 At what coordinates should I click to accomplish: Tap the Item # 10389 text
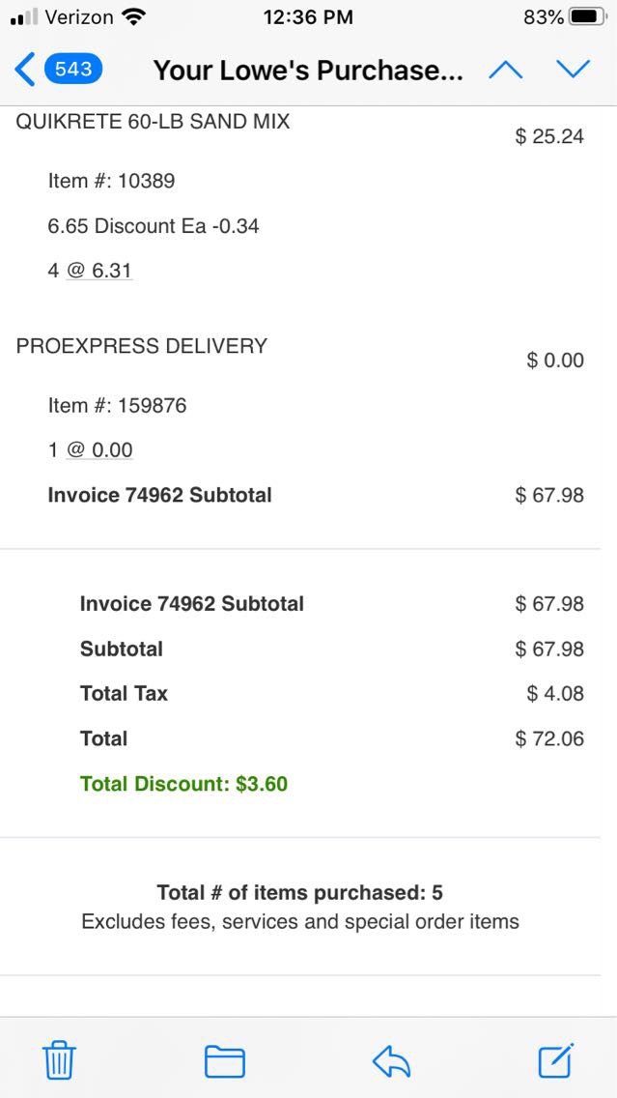(111, 181)
